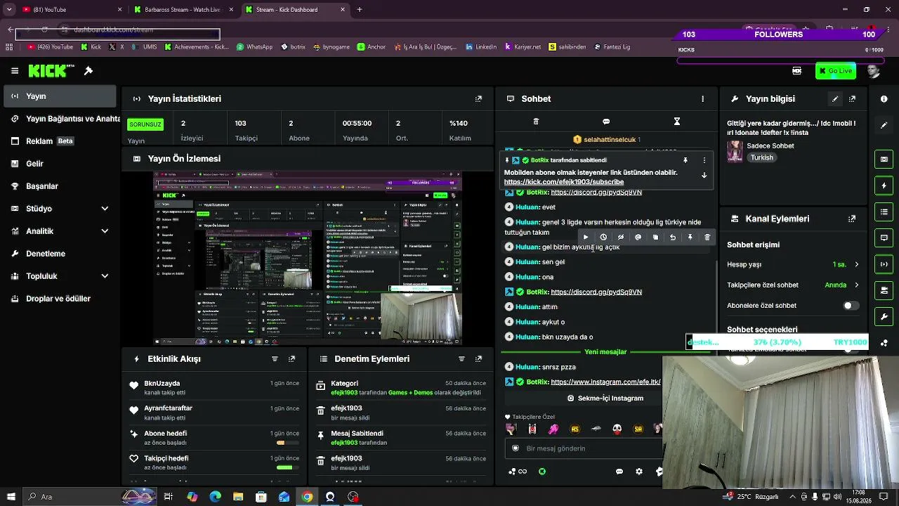Click the green Kick emote icon below chat
The width and height of the screenshot is (899, 506).
(x=542, y=472)
